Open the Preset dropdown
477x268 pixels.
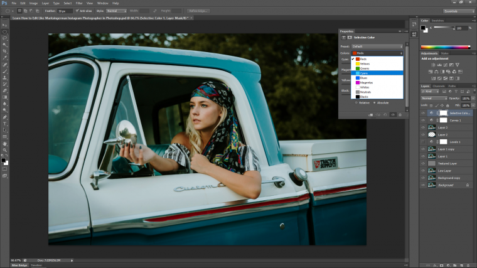(377, 46)
